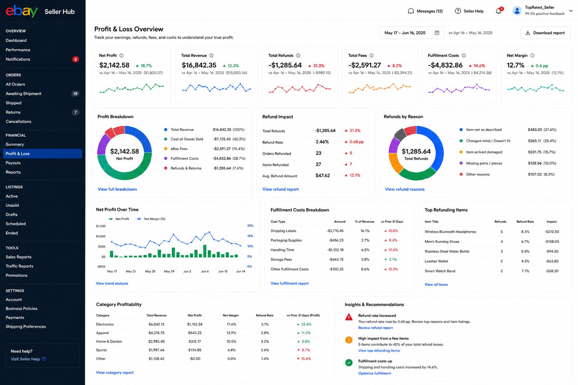Click the Refunds by Reason donut chart
Screen dimensions: 578x385
click(416, 153)
